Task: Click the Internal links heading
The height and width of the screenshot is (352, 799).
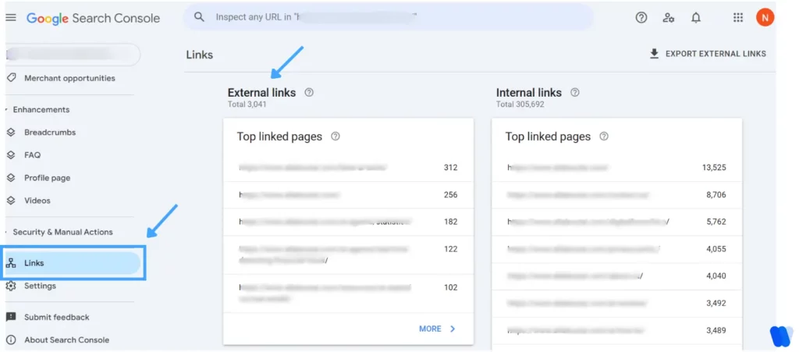Action: click(x=529, y=93)
